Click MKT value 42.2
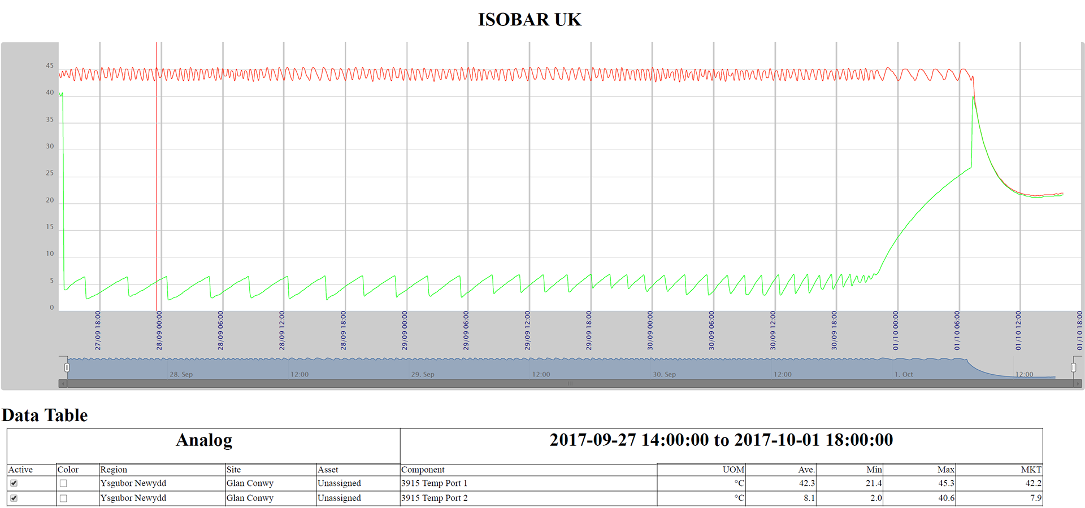This screenshot has width=1085, height=508. 1034,483
